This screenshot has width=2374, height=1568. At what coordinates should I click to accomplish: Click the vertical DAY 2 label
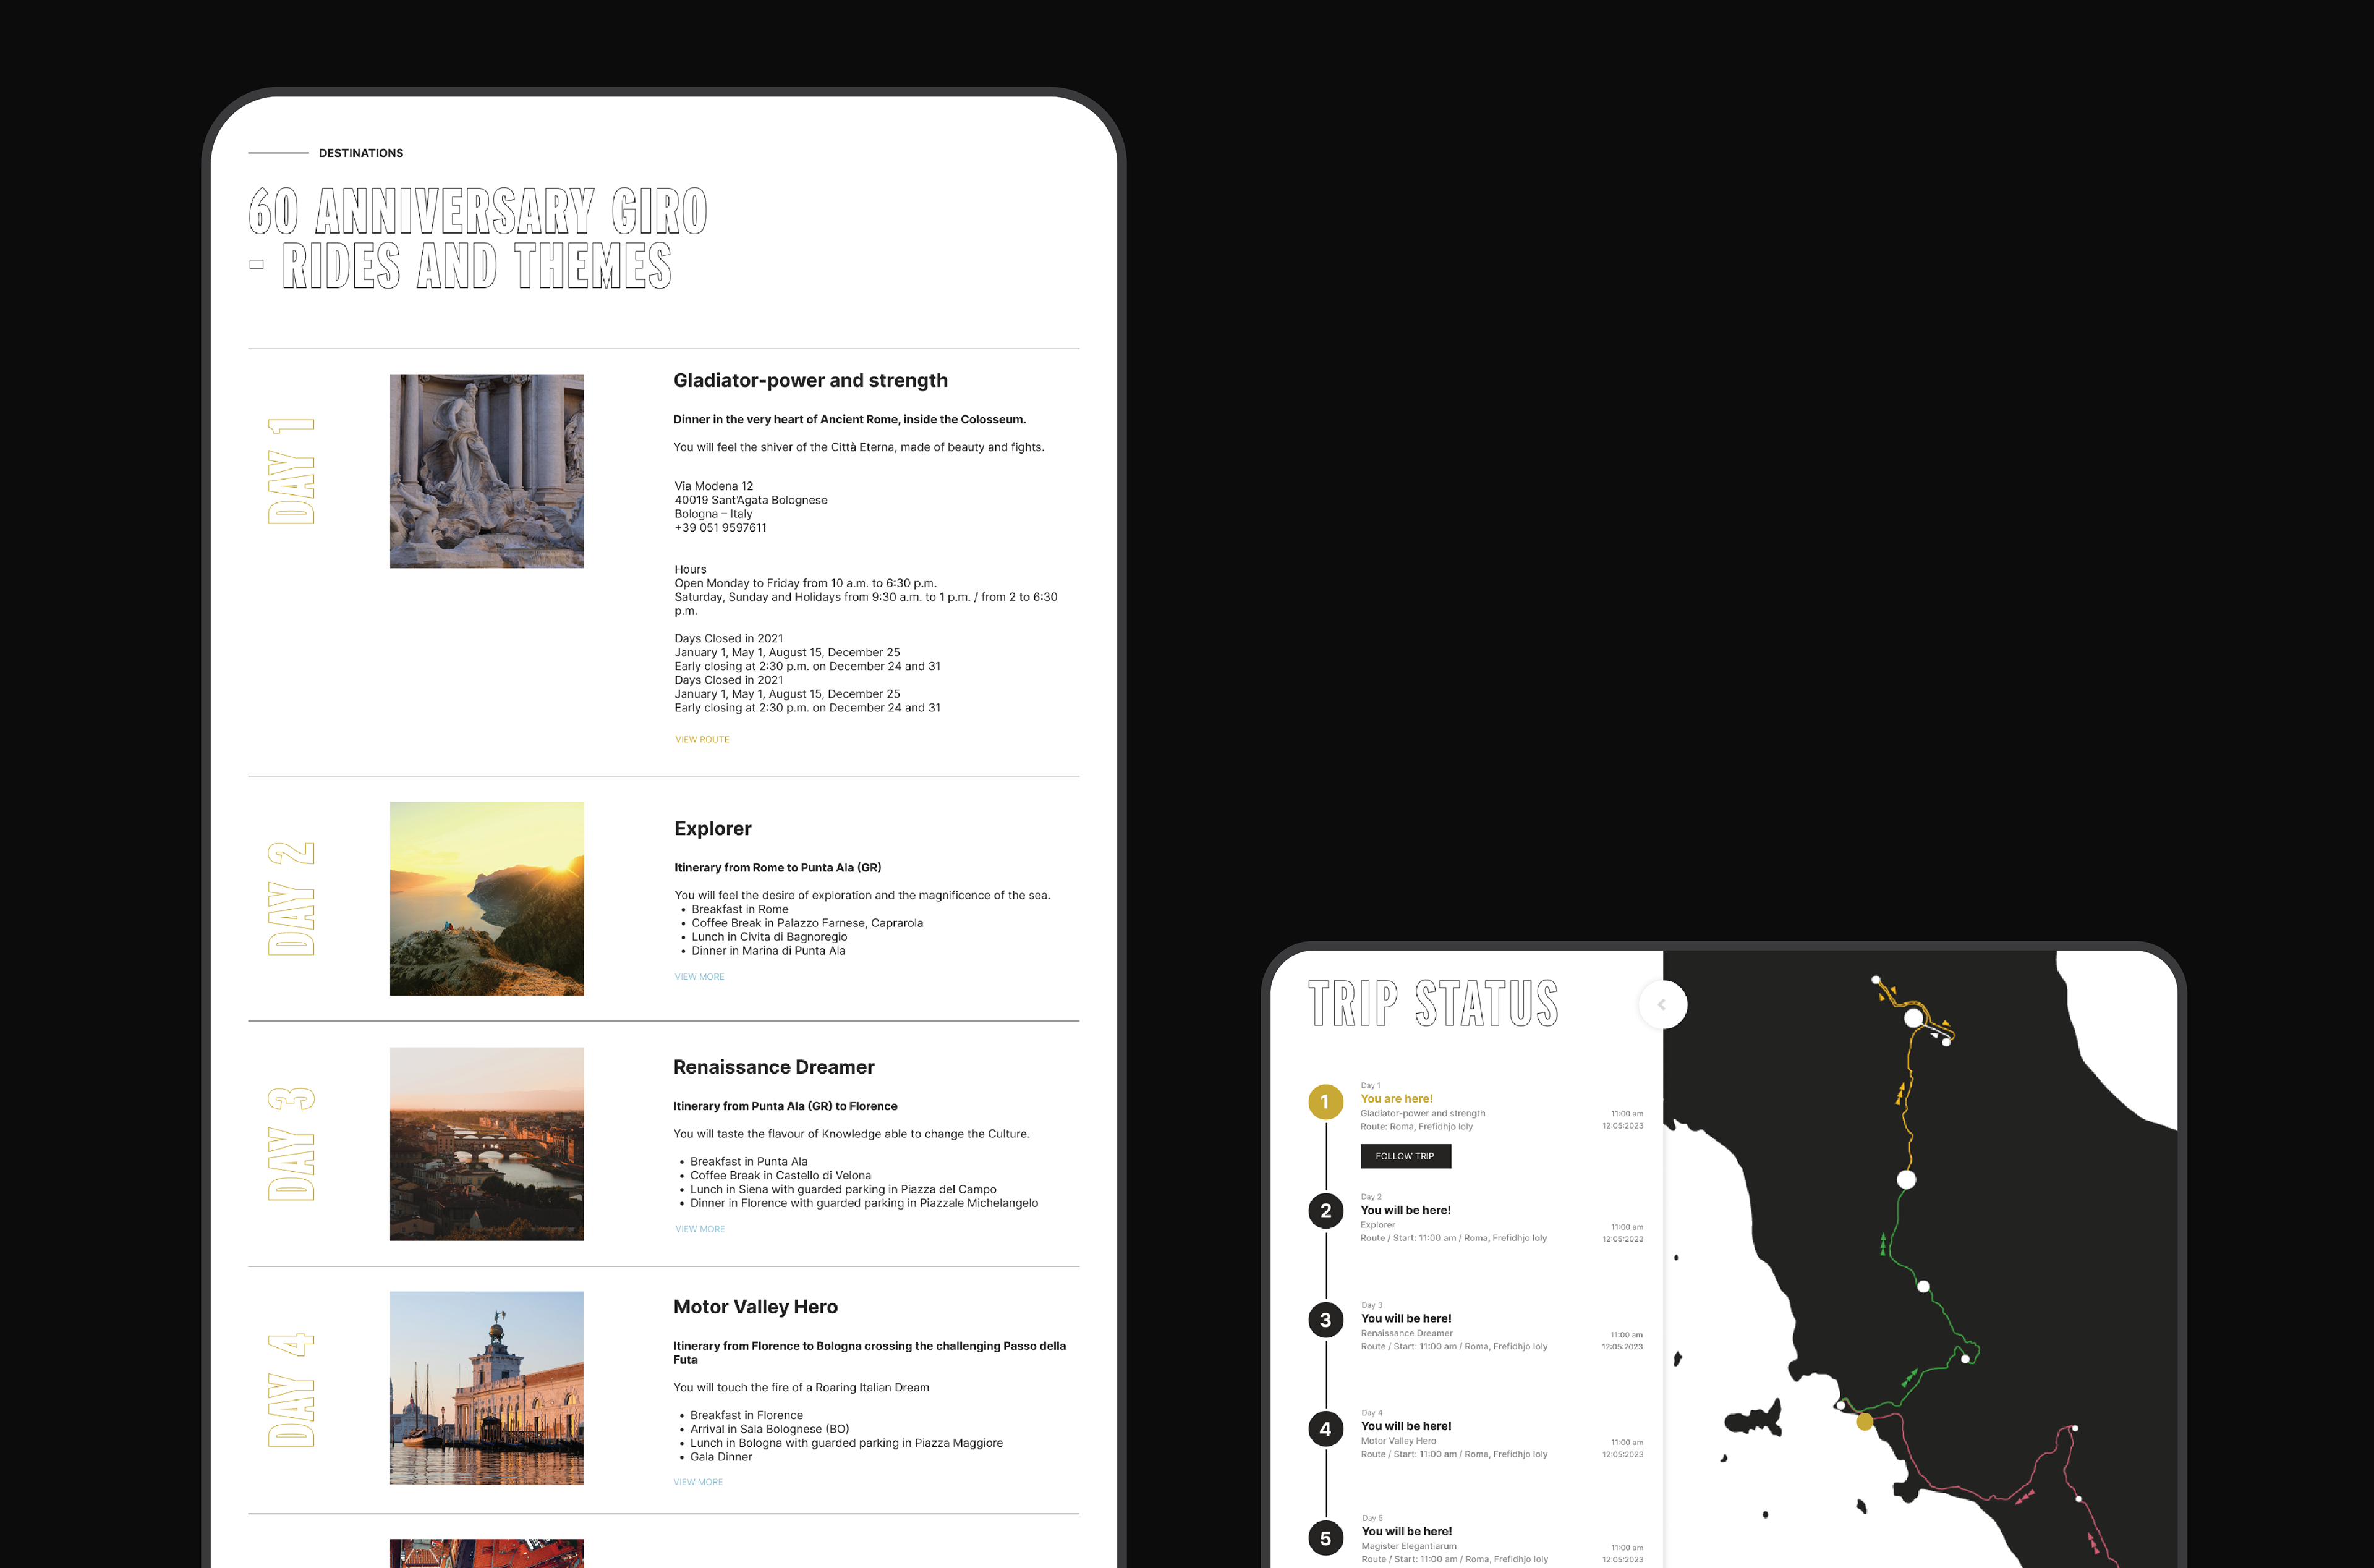pyautogui.click(x=291, y=898)
